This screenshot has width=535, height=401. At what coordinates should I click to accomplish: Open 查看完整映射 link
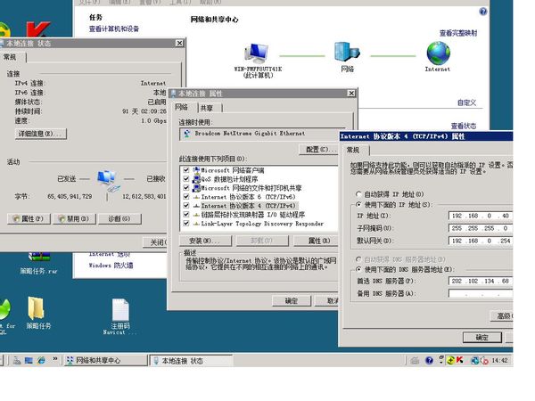click(x=458, y=33)
